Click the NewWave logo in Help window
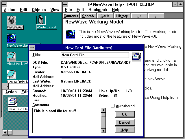Viewport: 185px width, 139px height. coord(71,34)
